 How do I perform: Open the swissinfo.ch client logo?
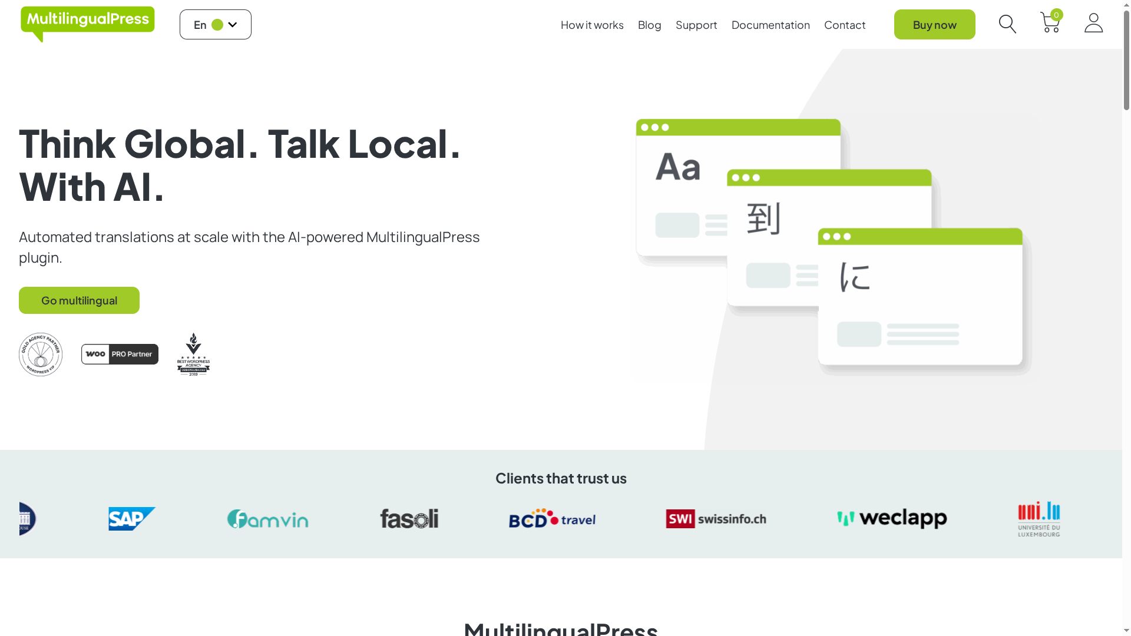click(x=716, y=519)
